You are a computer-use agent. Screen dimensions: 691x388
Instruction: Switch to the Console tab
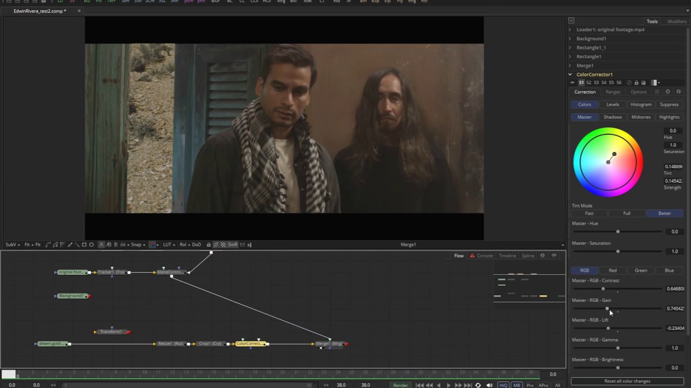pos(484,256)
